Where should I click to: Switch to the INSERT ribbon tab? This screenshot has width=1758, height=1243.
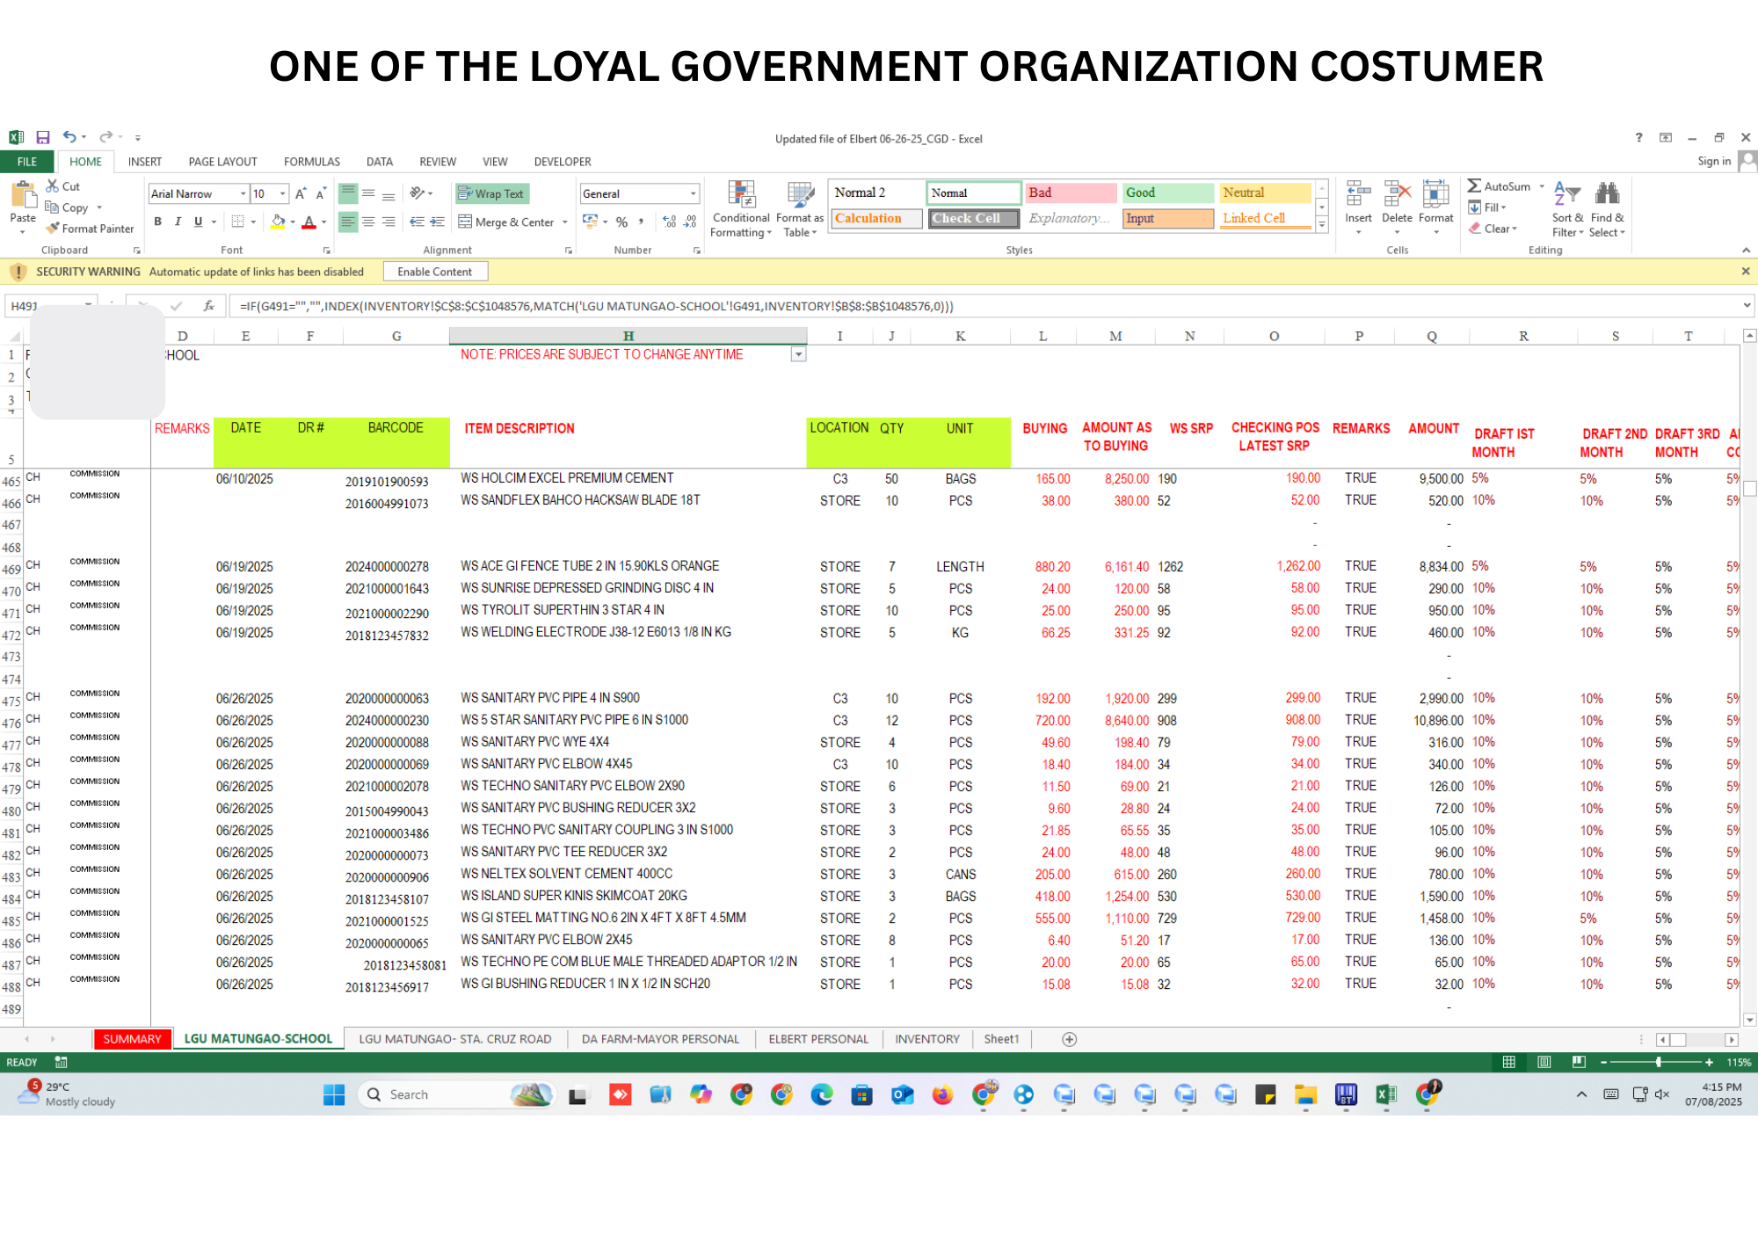coord(145,162)
